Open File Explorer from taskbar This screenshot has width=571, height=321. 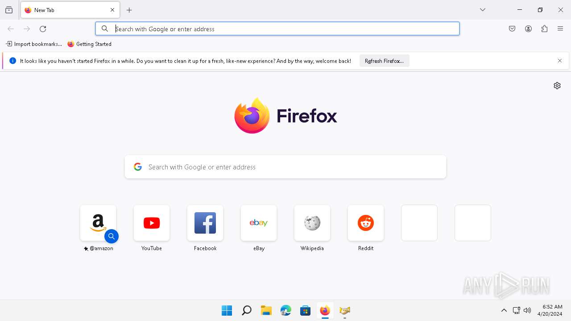(x=266, y=310)
